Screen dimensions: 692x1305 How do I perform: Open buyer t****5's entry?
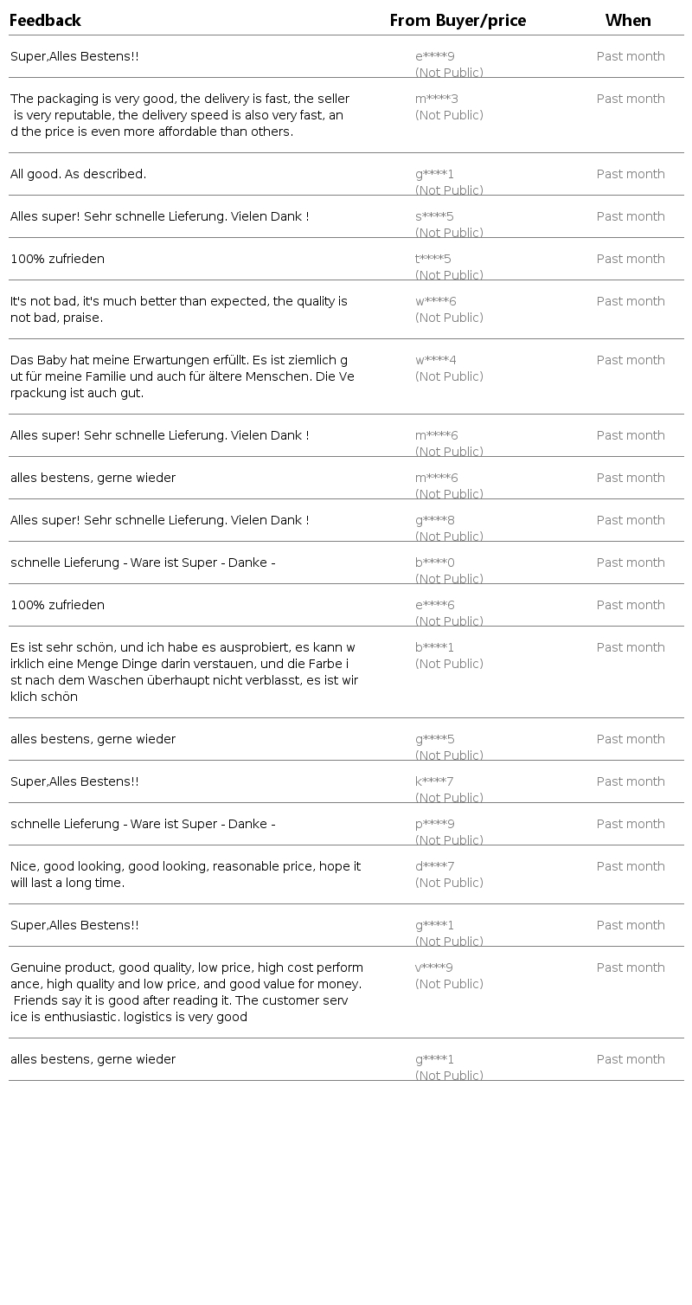point(433,260)
